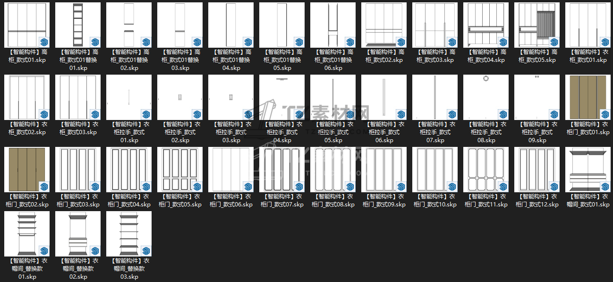Click the 衣帽间_替换款02.skp file name label
613x282 pixels.
coord(78,268)
